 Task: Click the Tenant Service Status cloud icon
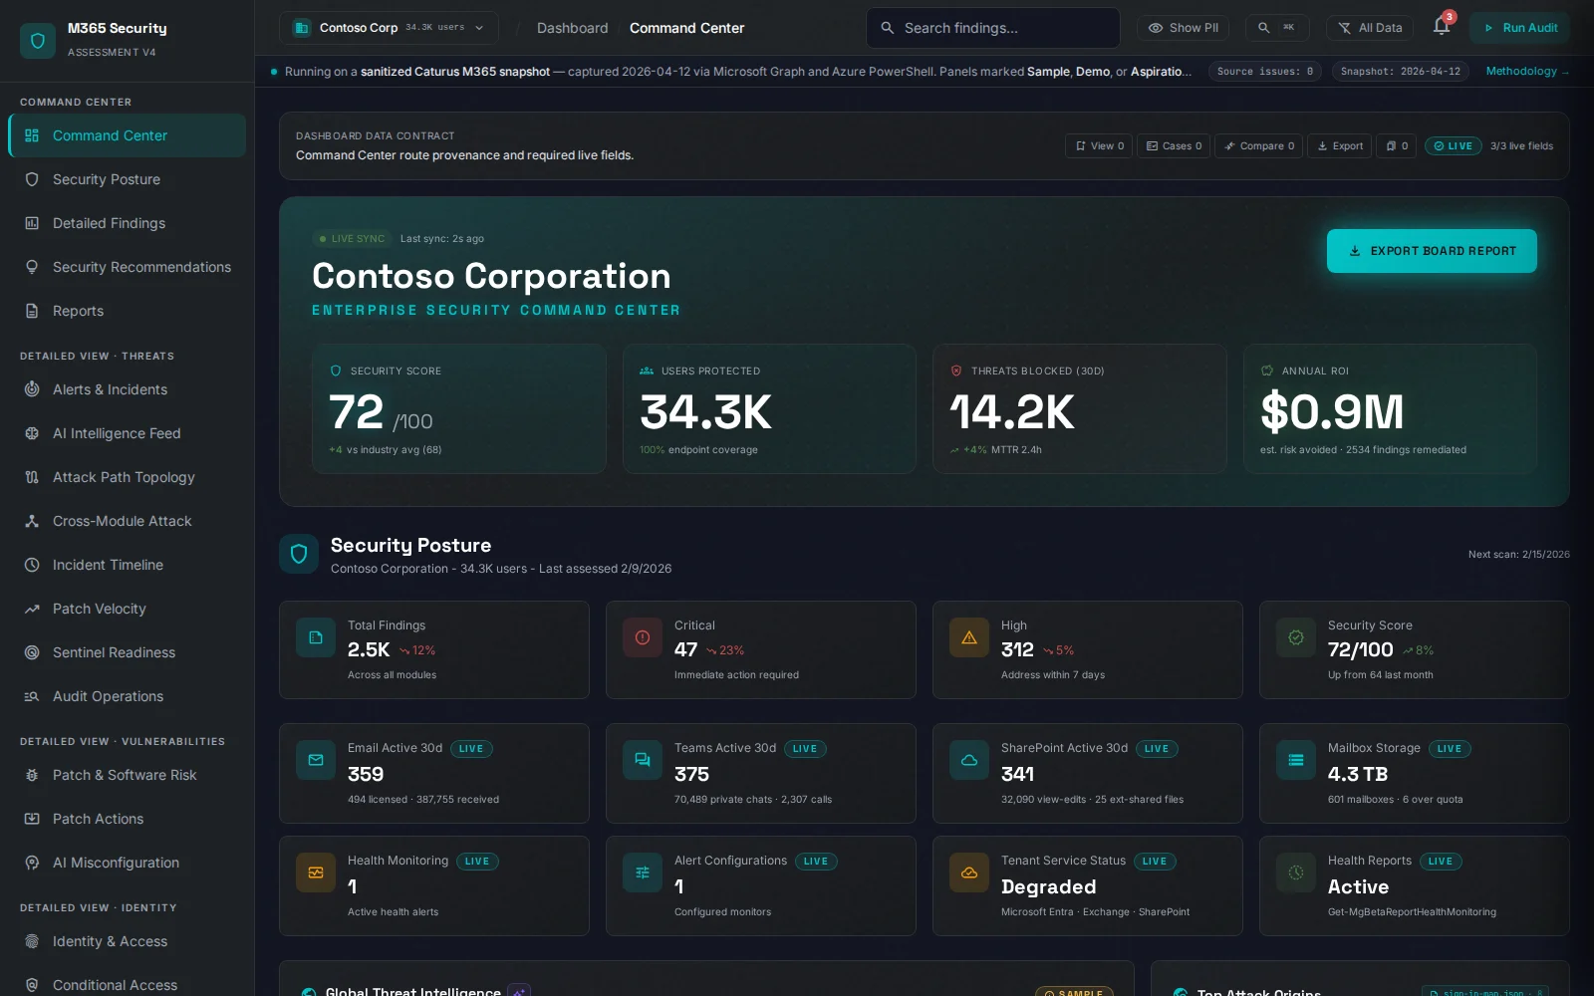tap(969, 872)
